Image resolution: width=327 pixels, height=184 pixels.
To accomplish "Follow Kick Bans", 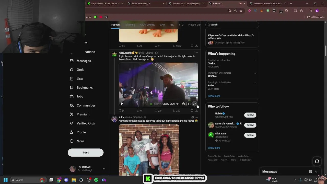I will pos(250,135).
